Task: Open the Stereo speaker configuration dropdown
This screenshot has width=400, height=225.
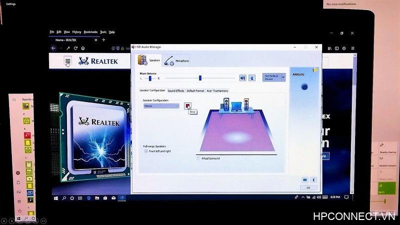Action: tap(161, 106)
